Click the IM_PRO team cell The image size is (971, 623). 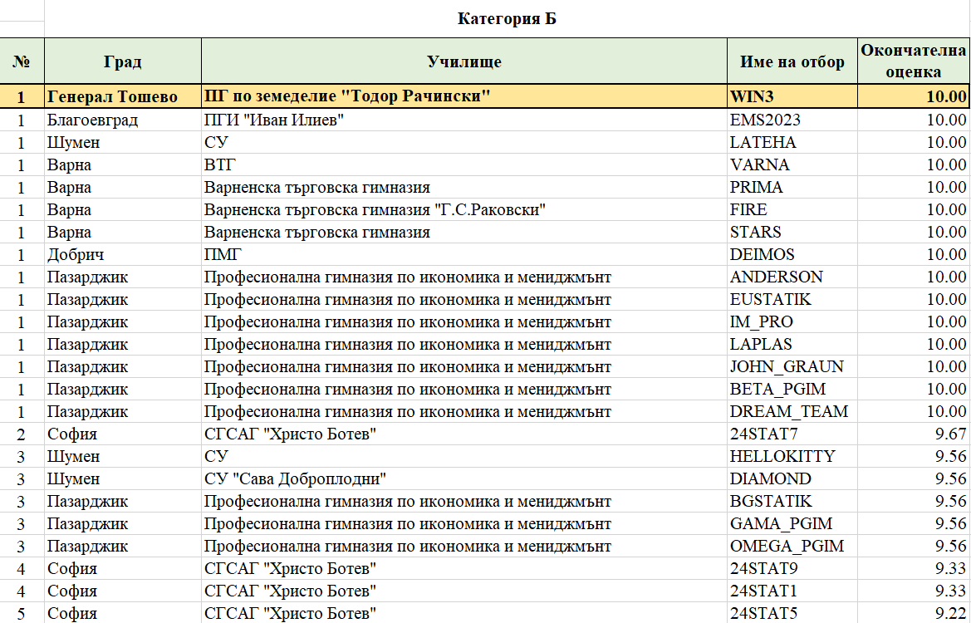792,321
